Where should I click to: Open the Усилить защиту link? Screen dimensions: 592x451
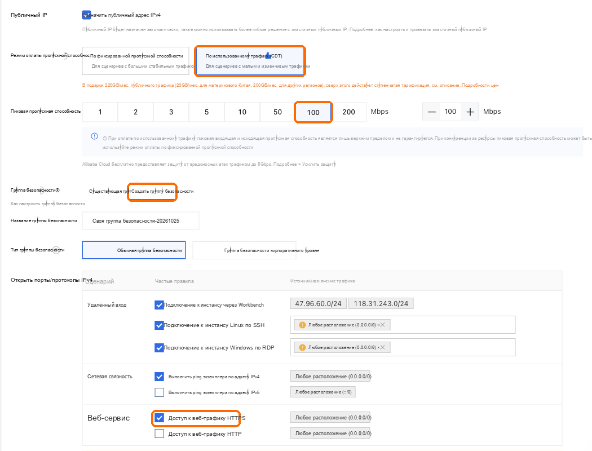(x=319, y=164)
